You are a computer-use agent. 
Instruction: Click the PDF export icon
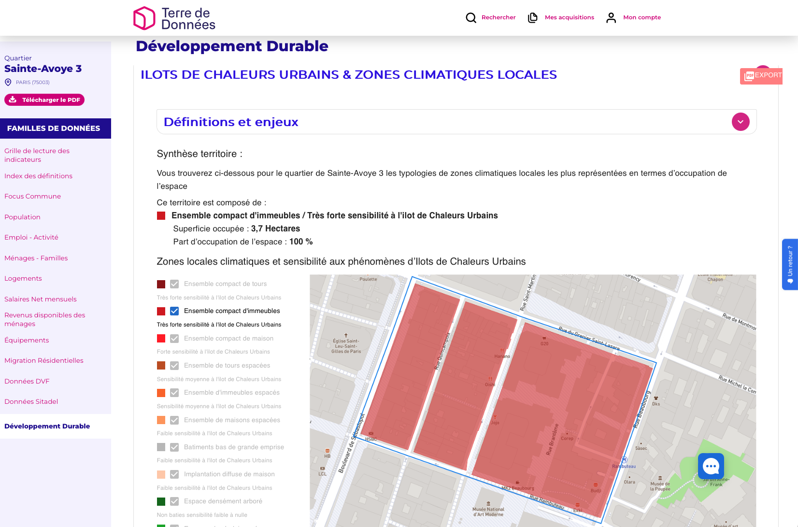749,76
